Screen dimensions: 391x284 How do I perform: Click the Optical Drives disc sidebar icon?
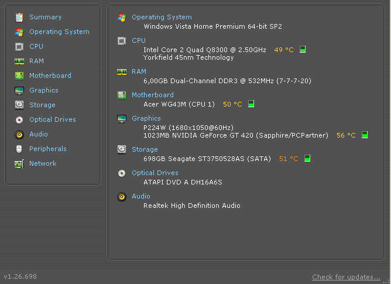point(19,119)
